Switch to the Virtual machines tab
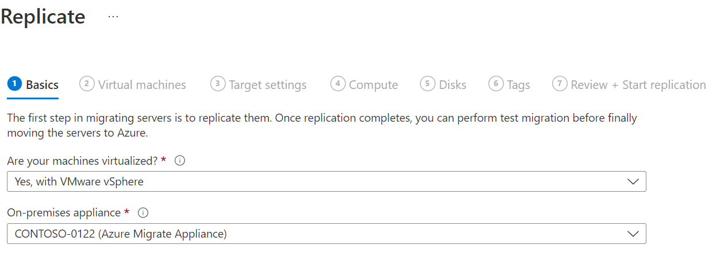This screenshot has width=709, height=260. (x=142, y=85)
